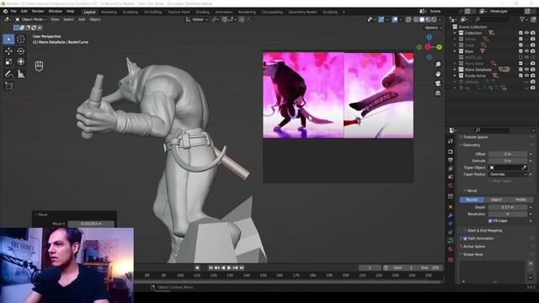This screenshot has width=539, height=303.
Task: Click the viewport pan hand icon
Action: 438,74
